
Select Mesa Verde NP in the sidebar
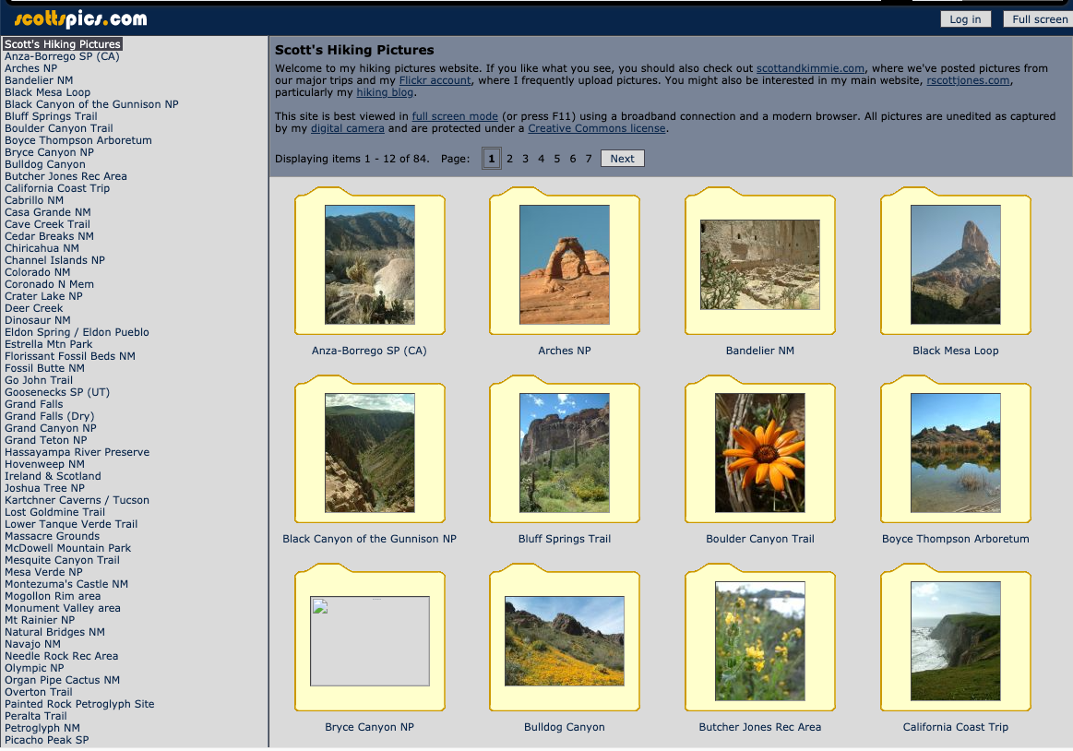tap(43, 572)
